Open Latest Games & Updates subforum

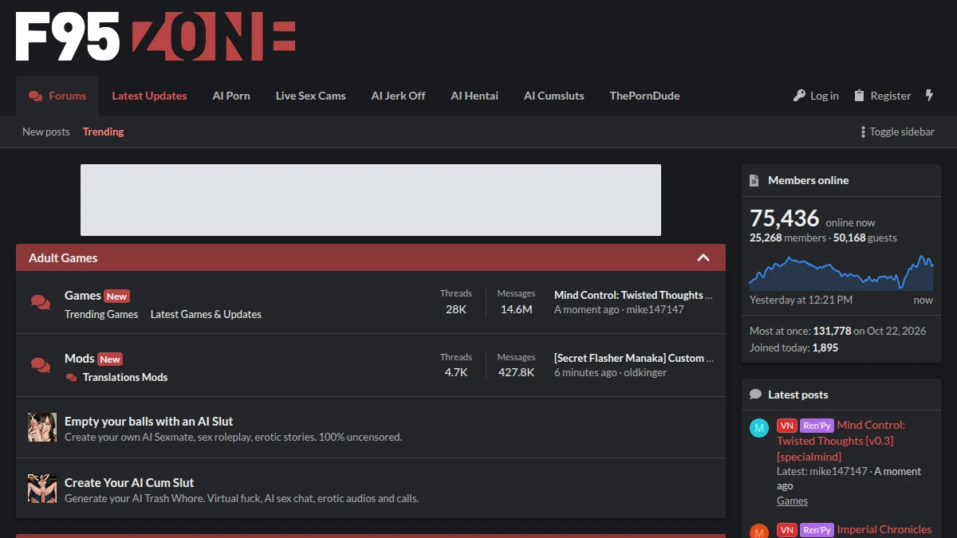[x=206, y=314]
